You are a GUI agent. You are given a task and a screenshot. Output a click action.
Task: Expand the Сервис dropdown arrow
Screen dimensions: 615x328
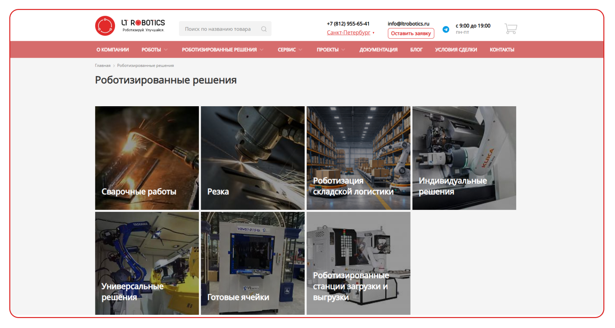(301, 50)
